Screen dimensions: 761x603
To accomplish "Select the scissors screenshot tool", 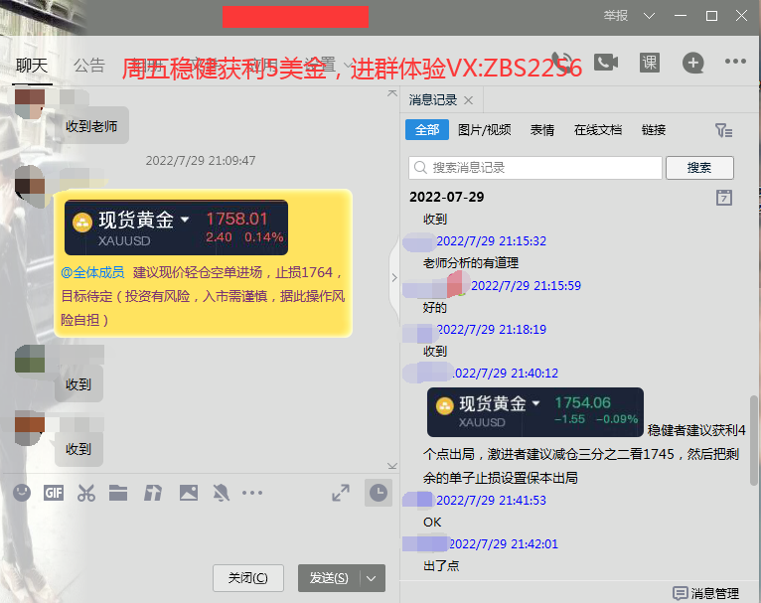I will 85,493.
